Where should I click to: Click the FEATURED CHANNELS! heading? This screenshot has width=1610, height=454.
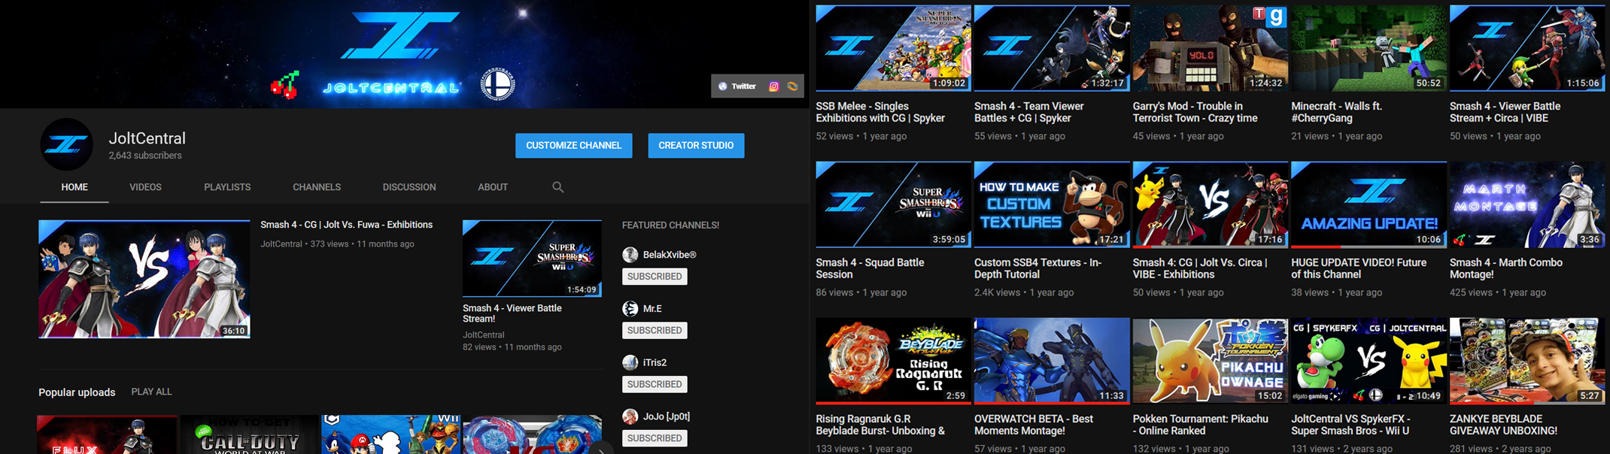[670, 225]
